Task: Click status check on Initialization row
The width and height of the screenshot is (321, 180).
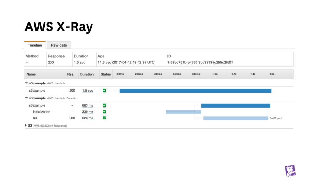Action: [x=104, y=112]
